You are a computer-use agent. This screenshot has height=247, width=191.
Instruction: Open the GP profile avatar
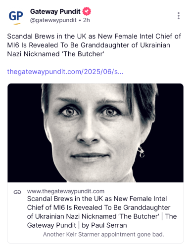tap(16, 17)
